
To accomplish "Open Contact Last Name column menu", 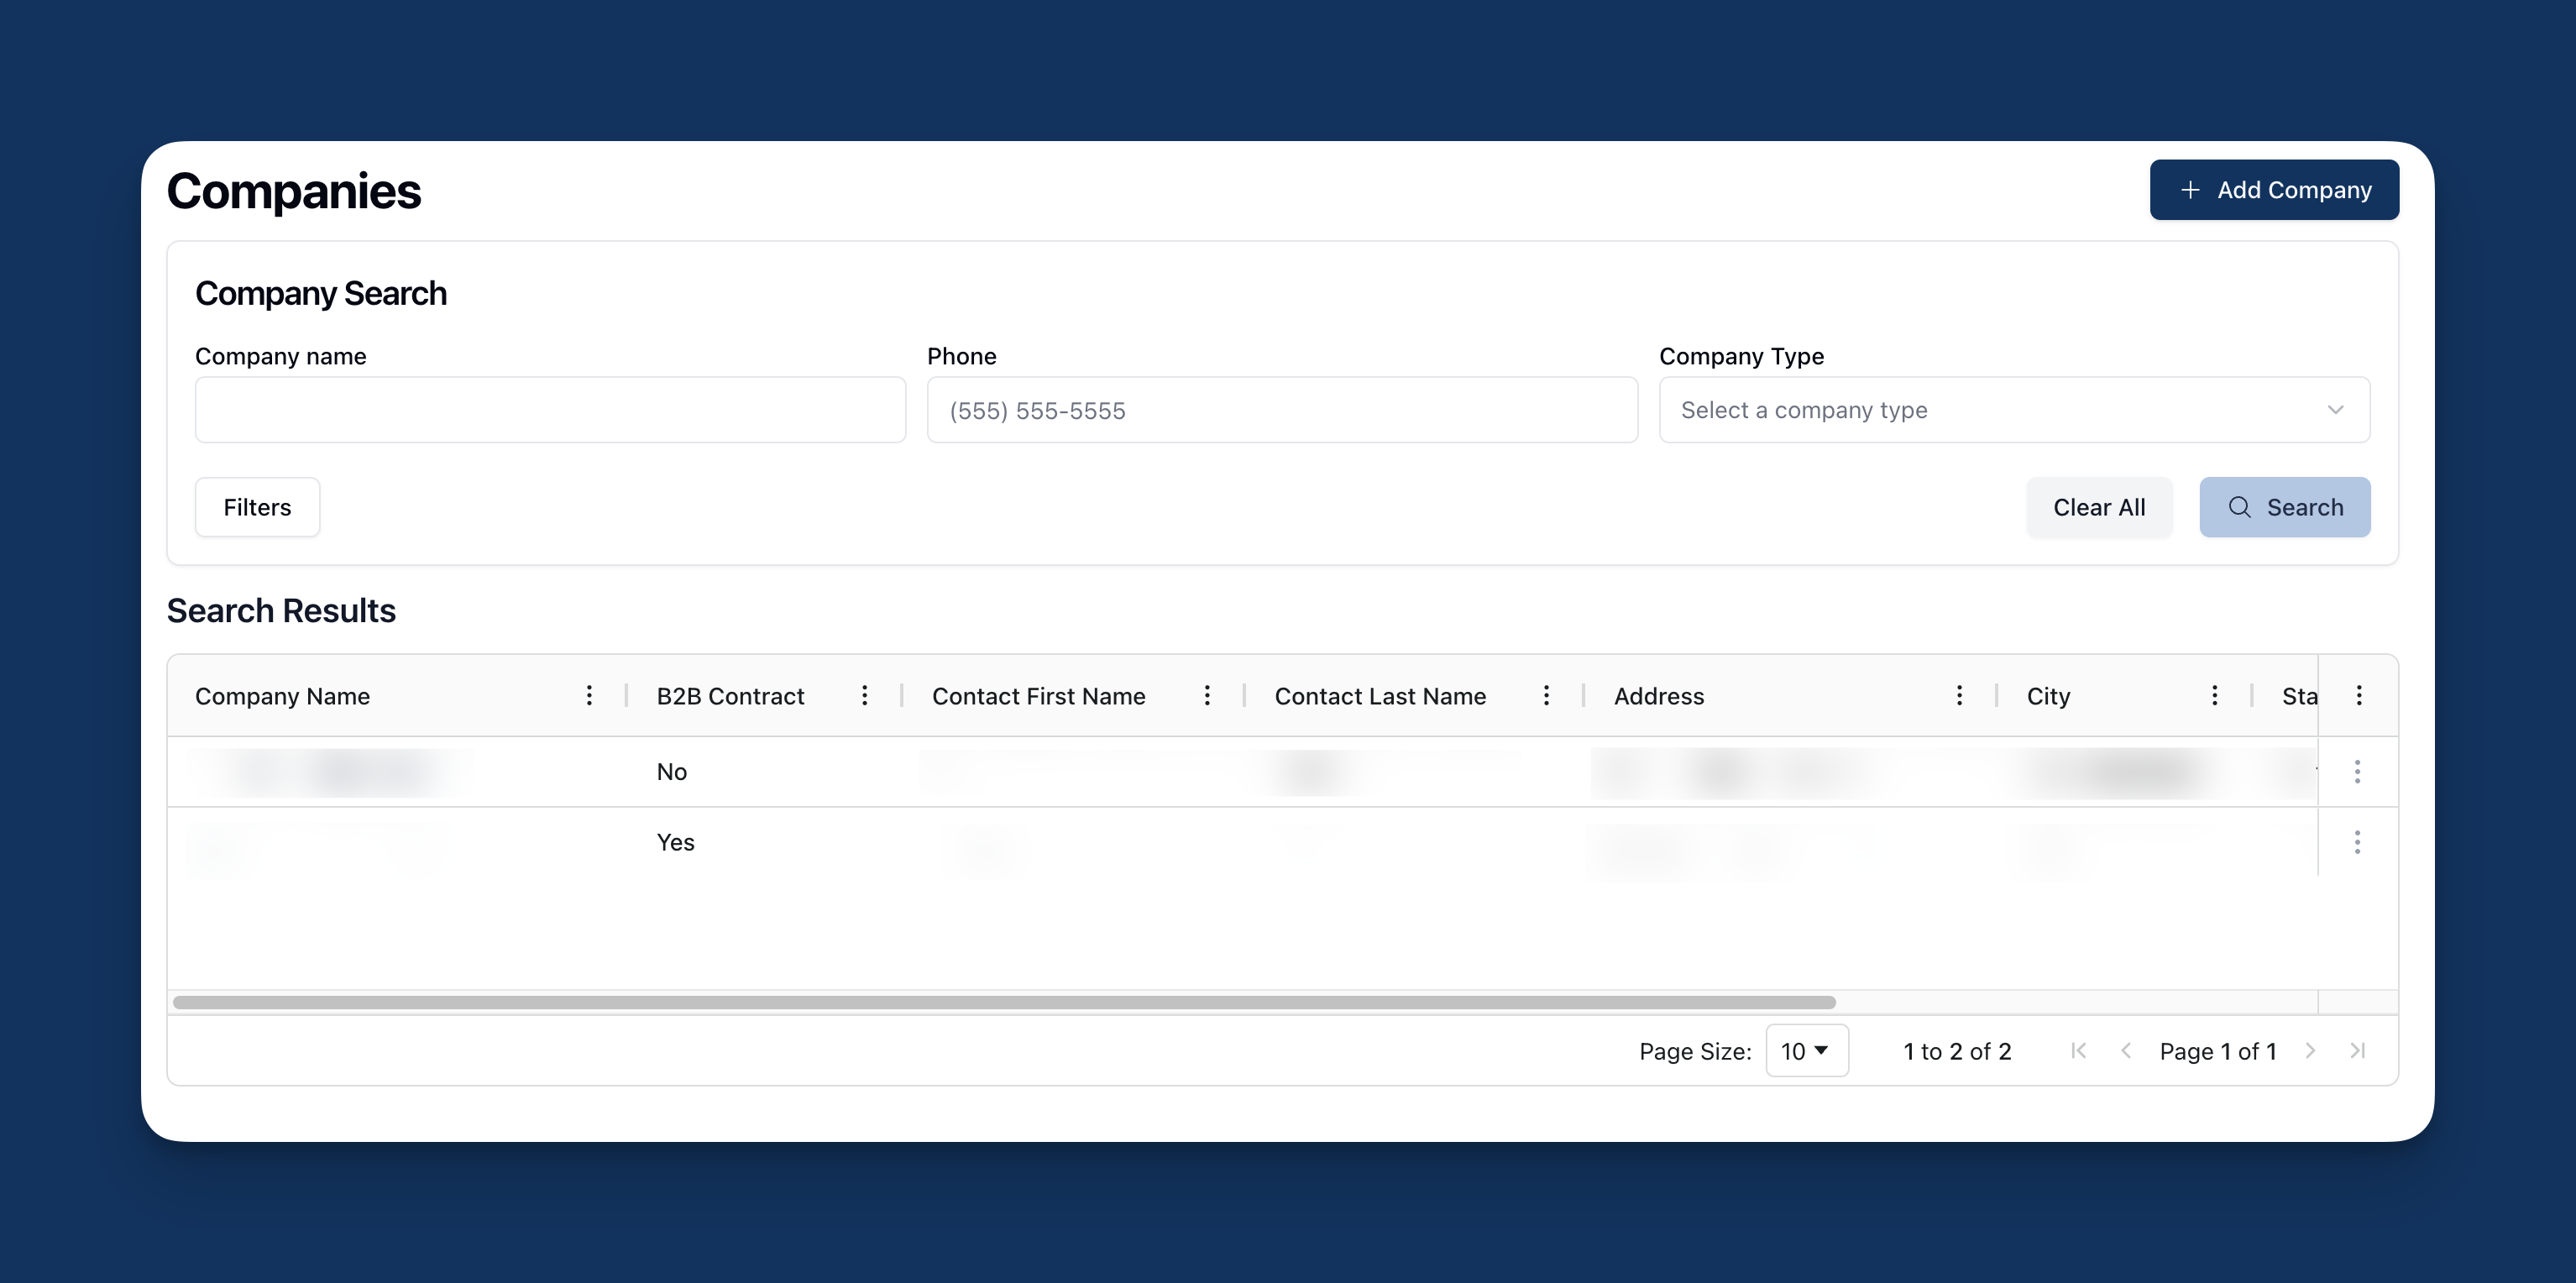I will pos(1546,695).
